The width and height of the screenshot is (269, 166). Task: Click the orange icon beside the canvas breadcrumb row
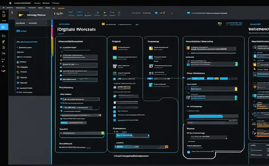coord(103,24)
